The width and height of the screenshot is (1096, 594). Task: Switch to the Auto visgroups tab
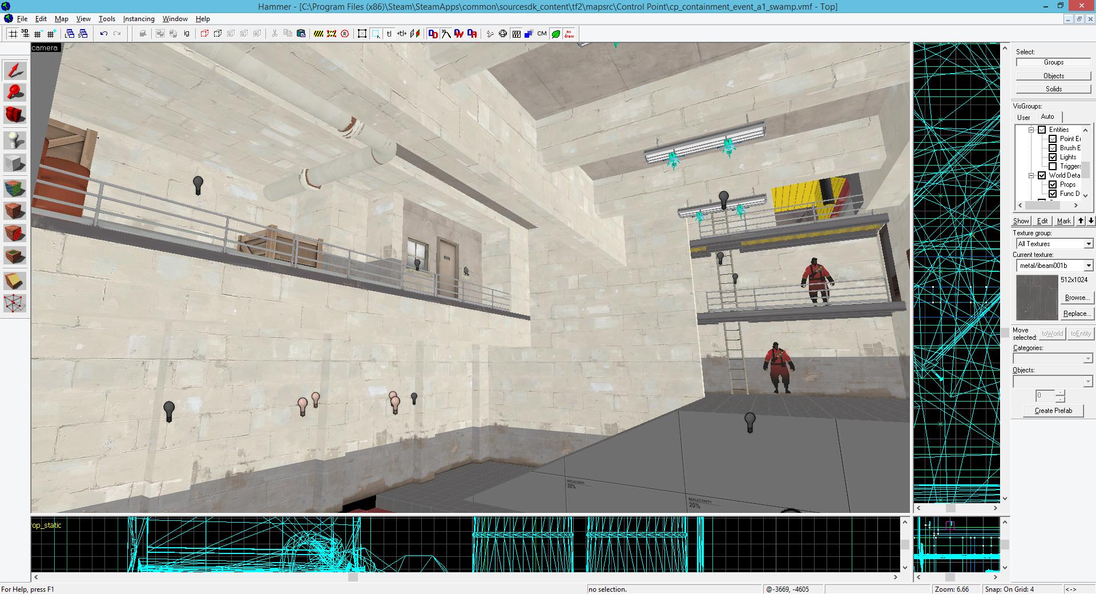coord(1047,117)
